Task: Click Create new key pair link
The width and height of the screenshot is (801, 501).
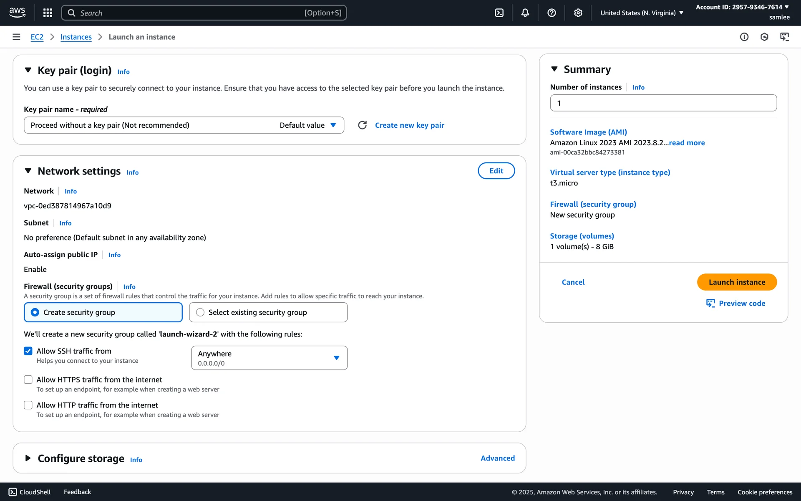Action: [x=409, y=125]
